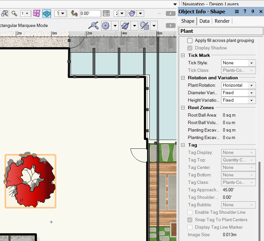Click the purple class options icon

[x=37, y=13]
